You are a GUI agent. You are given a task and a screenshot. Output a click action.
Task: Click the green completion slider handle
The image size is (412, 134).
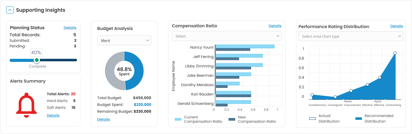[x=37, y=60]
